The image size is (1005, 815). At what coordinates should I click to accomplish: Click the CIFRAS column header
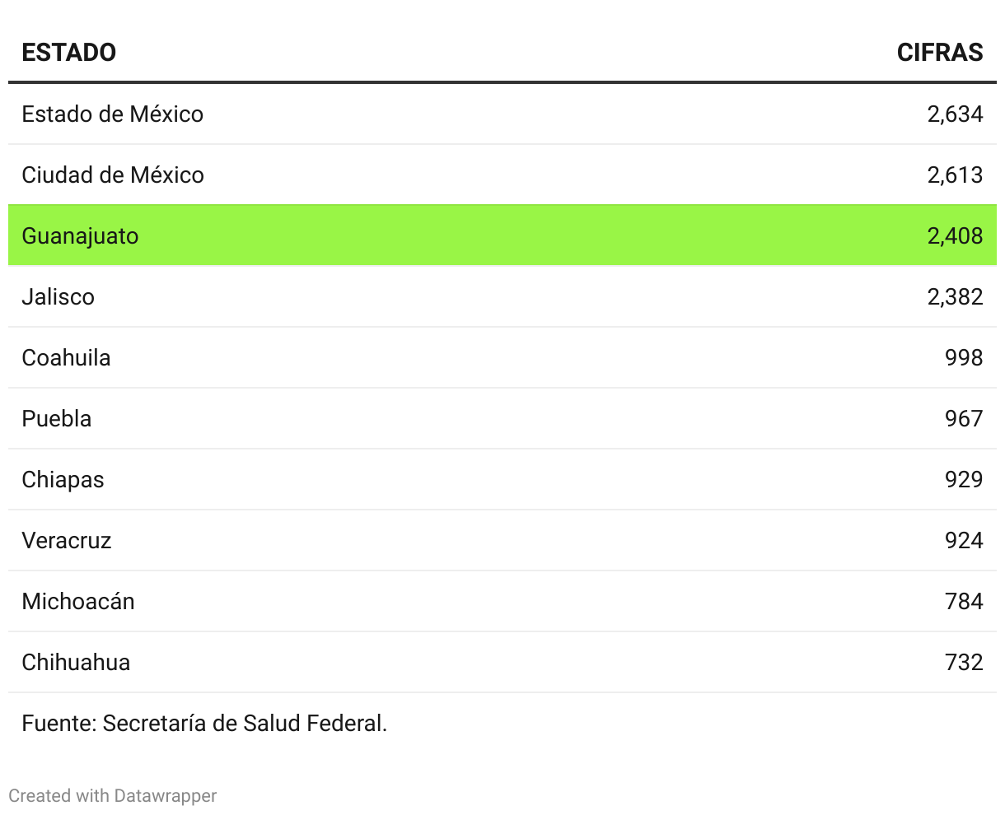pos(939,53)
